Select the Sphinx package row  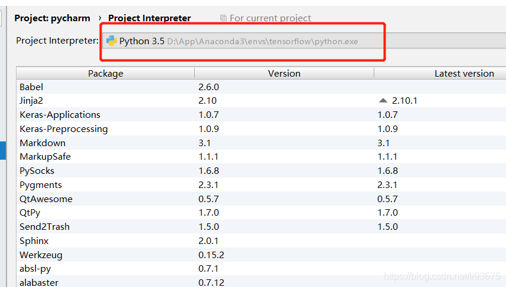click(x=261, y=240)
